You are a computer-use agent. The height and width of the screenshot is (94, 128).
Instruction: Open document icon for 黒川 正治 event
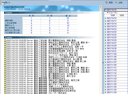tap(5, 76)
